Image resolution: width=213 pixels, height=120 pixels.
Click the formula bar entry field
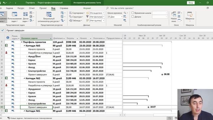pyautogui.click(x=109, y=30)
